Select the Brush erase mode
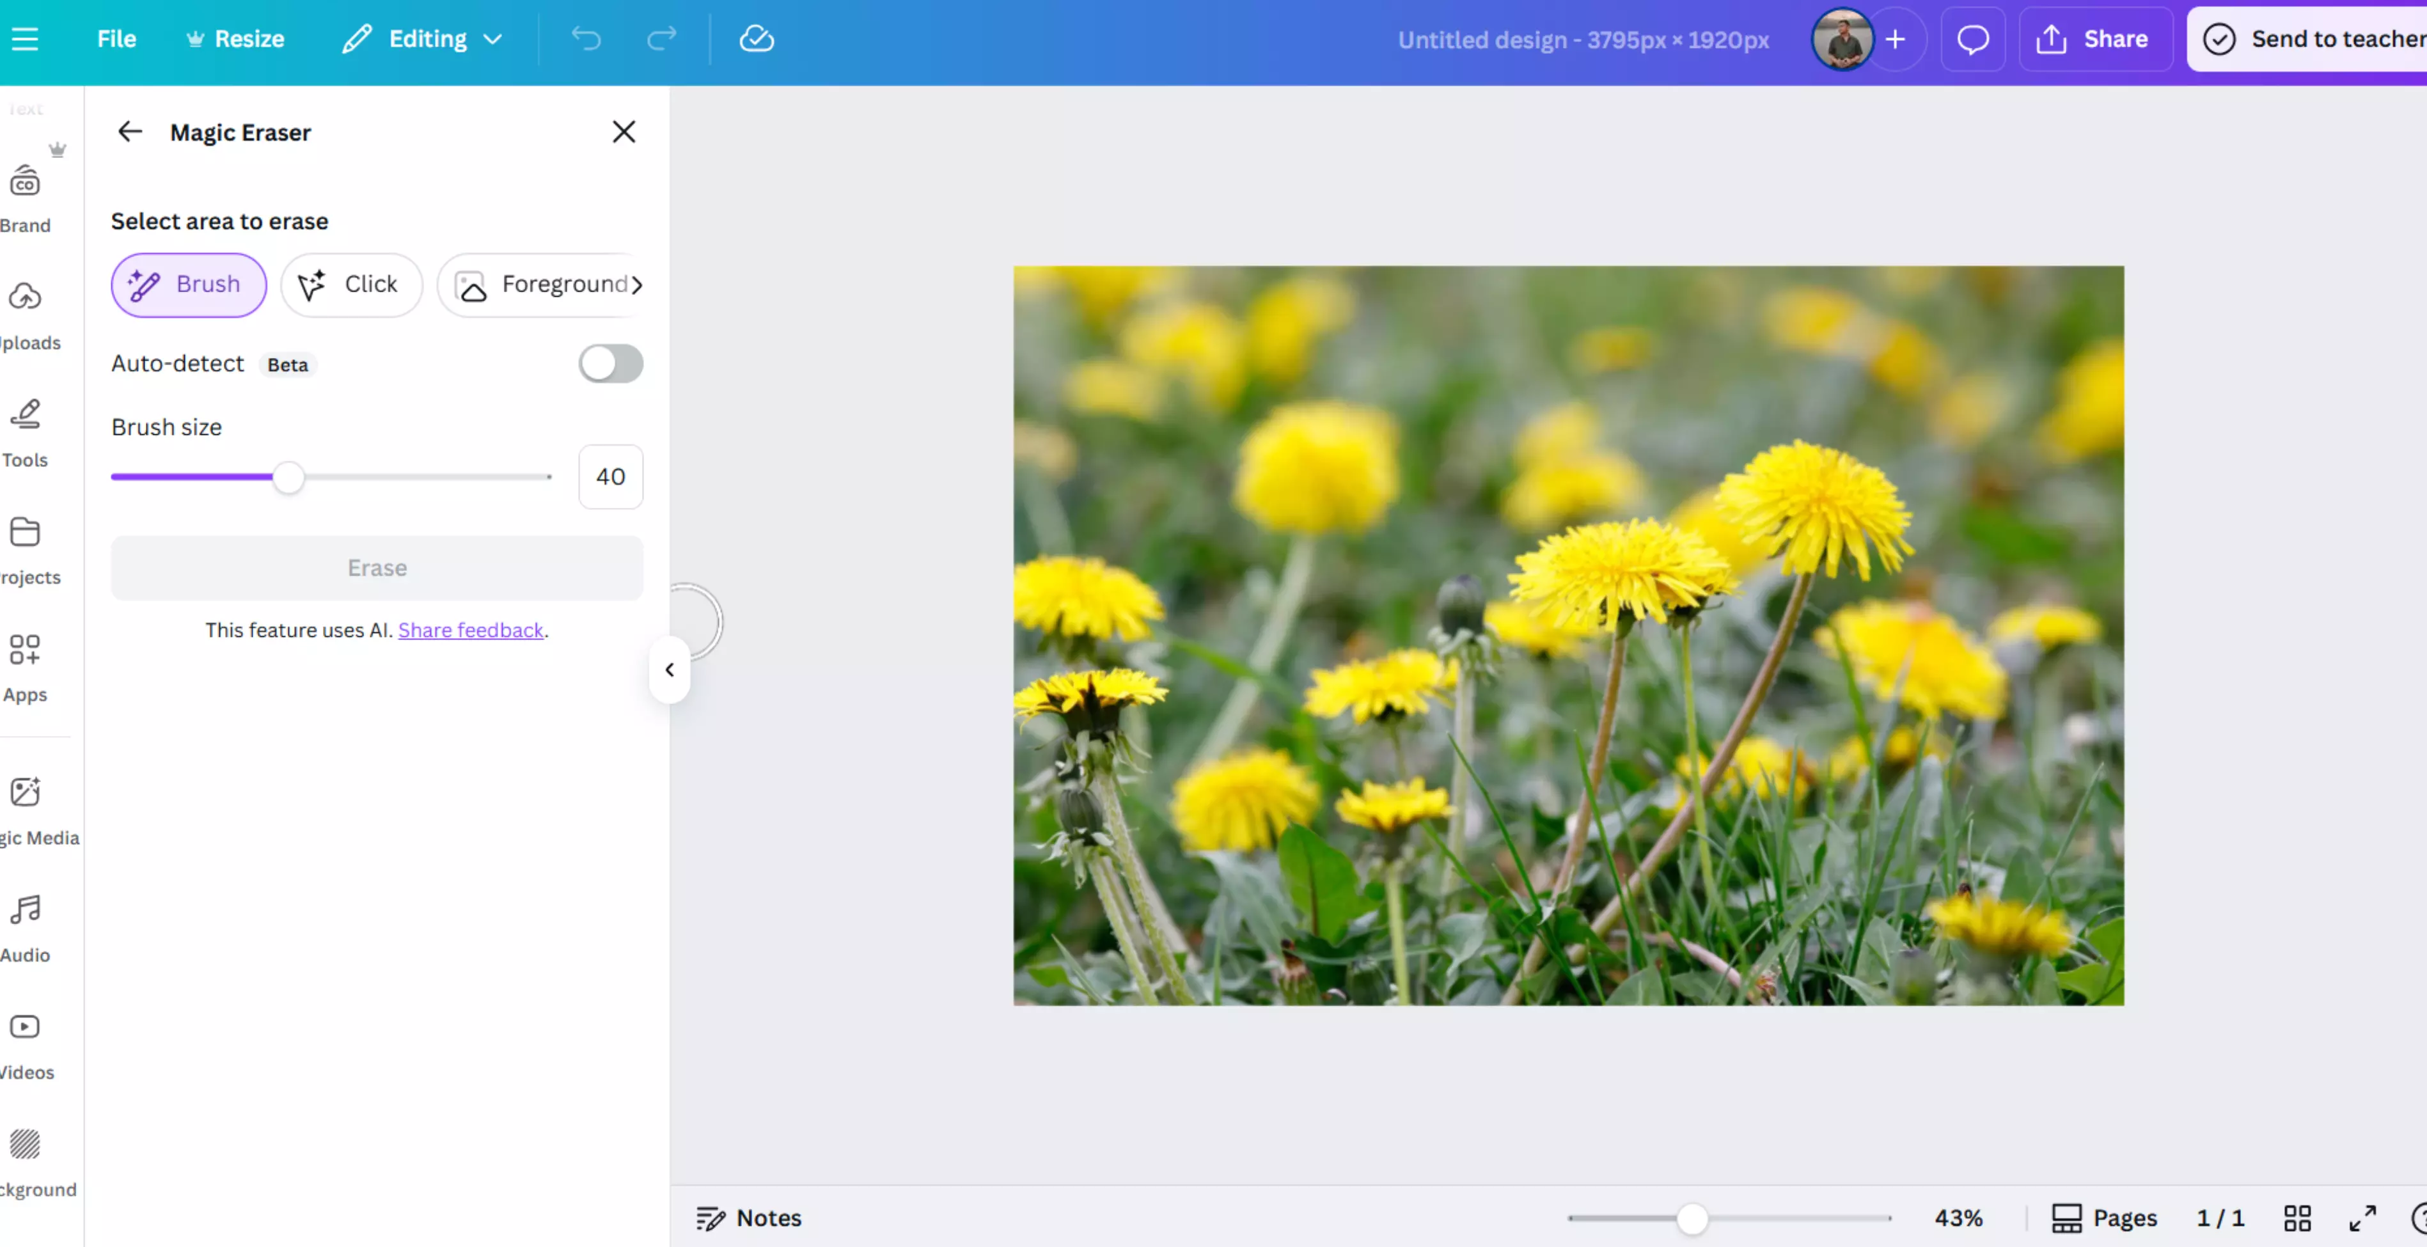This screenshot has width=2427, height=1247. pyautogui.click(x=189, y=285)
